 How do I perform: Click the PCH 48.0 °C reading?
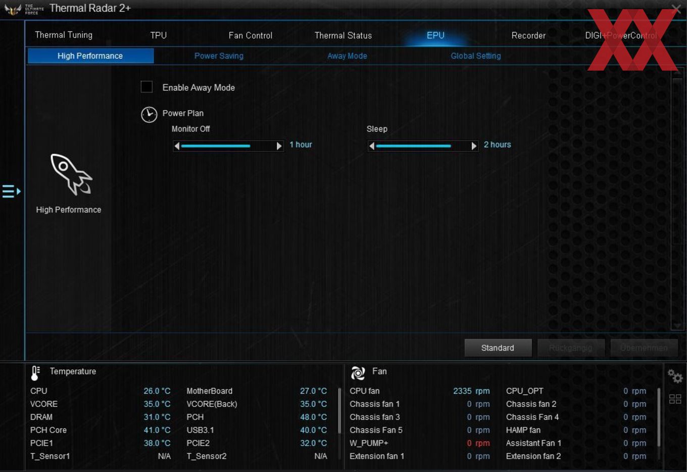pos(314,417)
